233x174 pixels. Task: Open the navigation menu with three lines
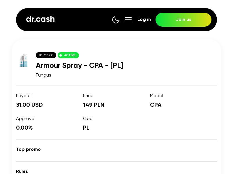point(128,20)
